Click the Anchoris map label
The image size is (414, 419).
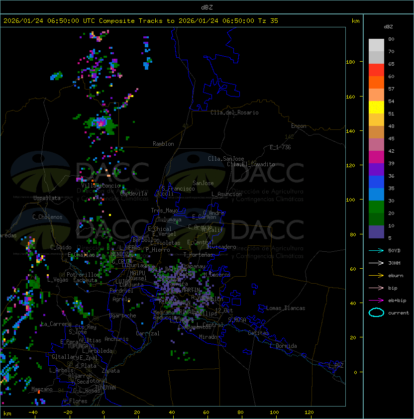(x=116, y=339)
